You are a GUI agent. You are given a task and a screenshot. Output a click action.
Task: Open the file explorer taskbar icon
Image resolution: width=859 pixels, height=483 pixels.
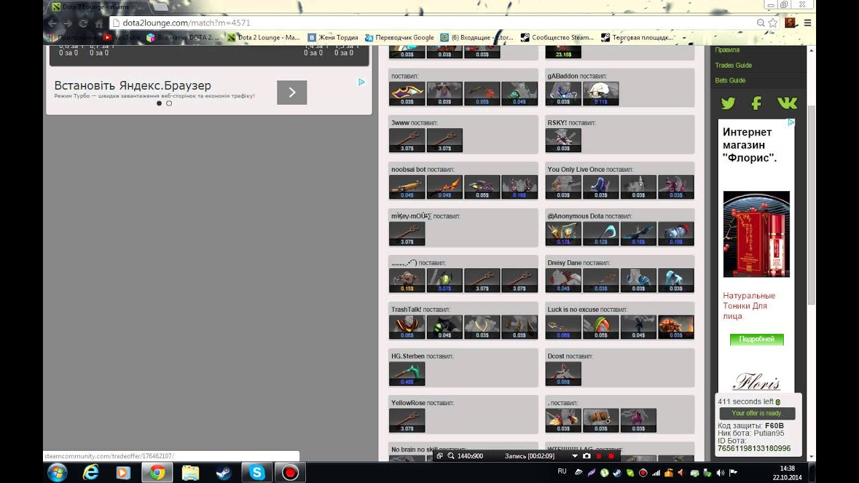(x=190, y=473)
